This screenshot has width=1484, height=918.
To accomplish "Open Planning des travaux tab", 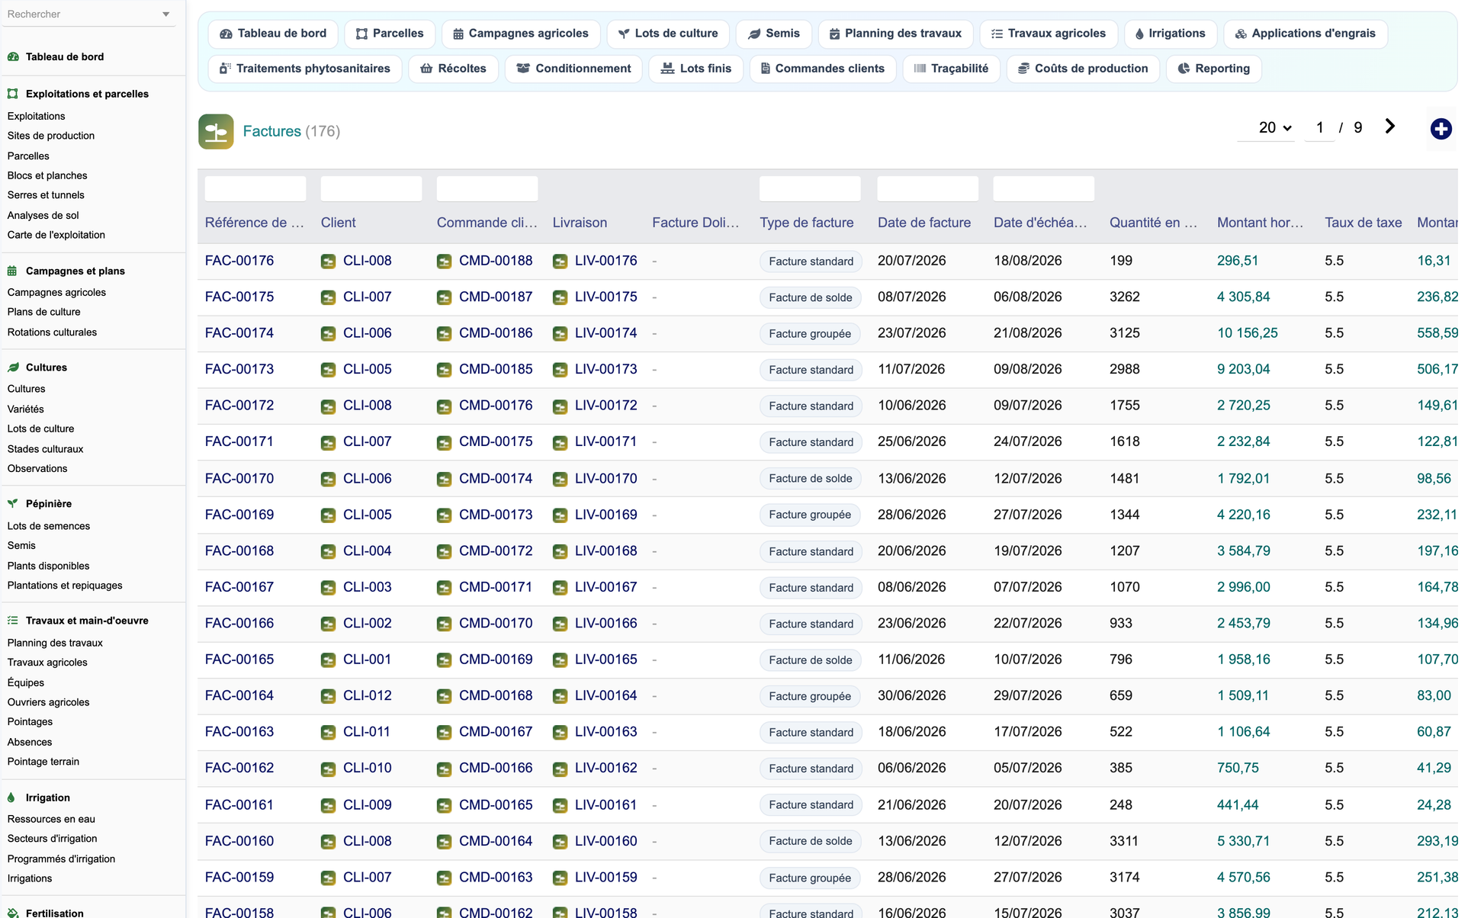I will [x=895, y=34].
